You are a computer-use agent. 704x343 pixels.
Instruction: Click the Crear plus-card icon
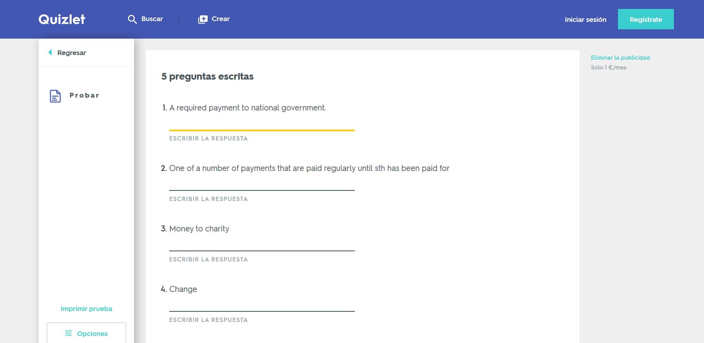click(x=202, y=19)
